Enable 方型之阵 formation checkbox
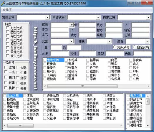Viewport: 154px width, 132px height. tap(8, 28)
